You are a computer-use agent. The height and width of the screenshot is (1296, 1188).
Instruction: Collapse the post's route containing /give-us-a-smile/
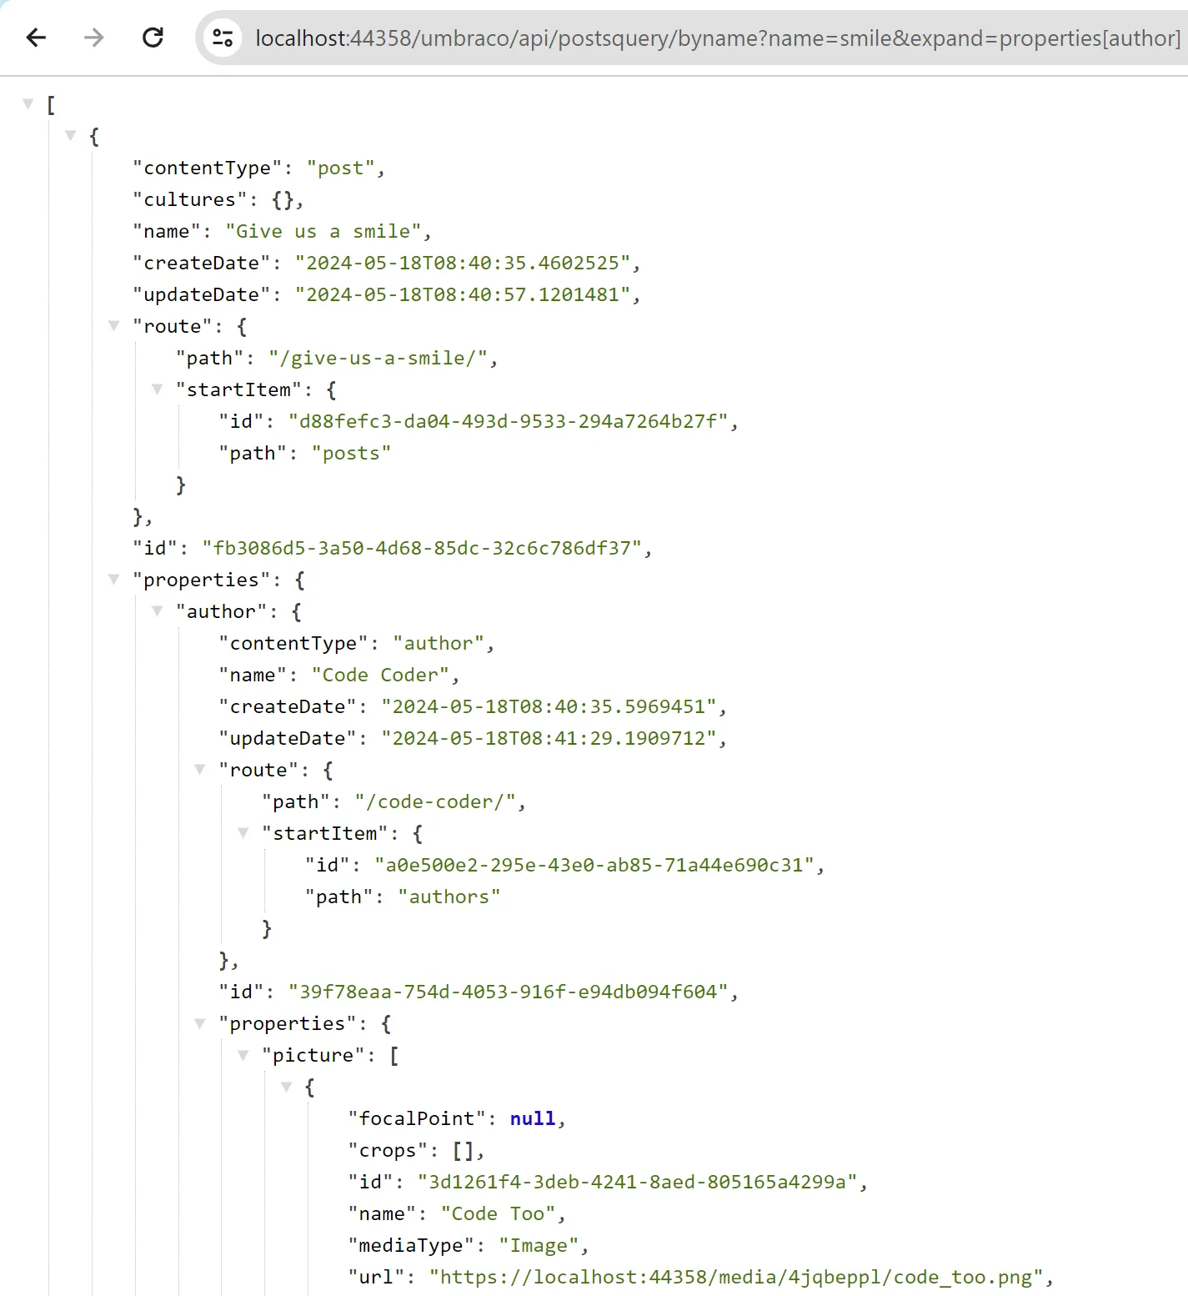(x=114, y=325)
